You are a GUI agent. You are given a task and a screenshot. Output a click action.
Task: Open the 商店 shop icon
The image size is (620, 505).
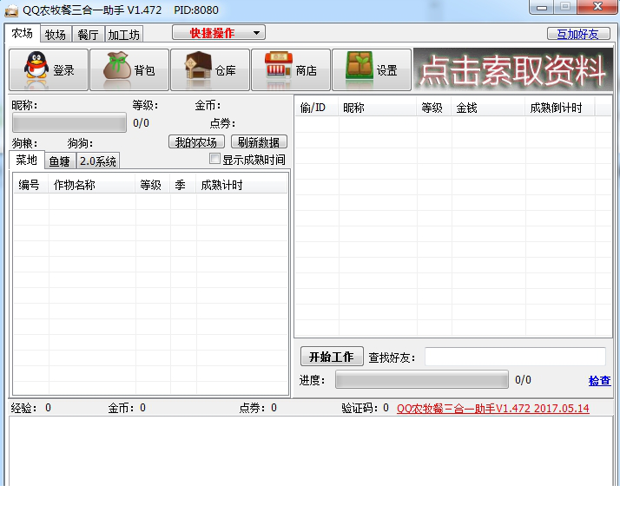(x=291, y=70)
